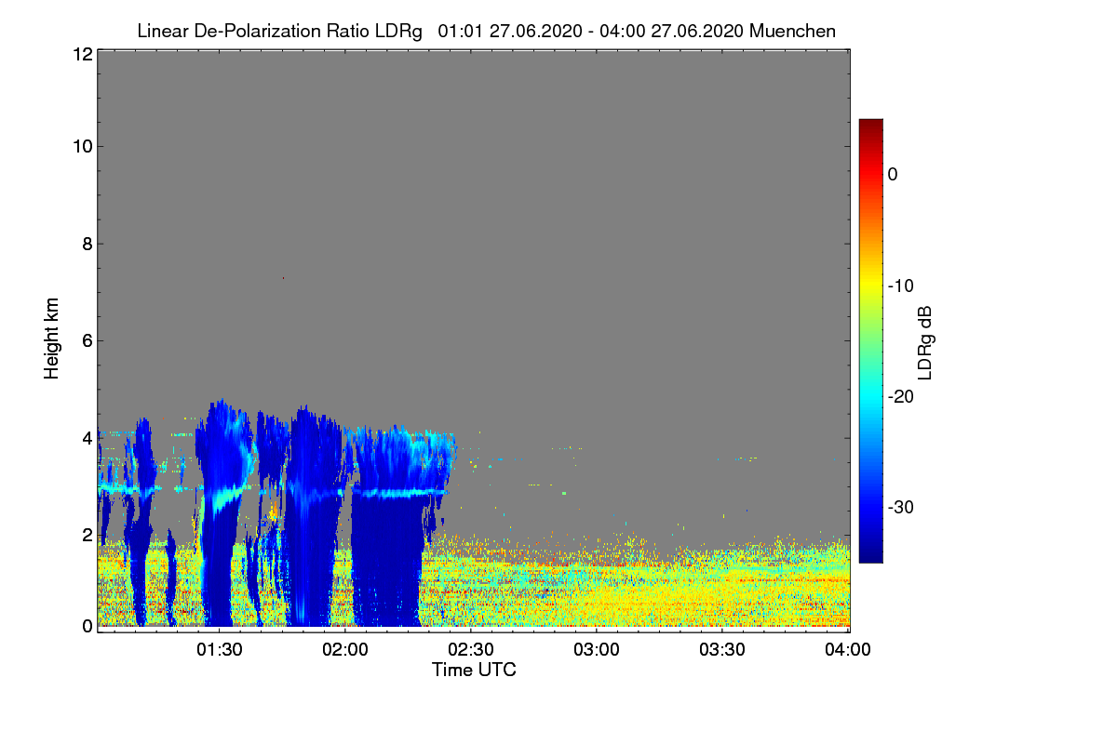1117x744 pixels.
Task: Click the '2' height tick label
Action: [x=87, y=534]
